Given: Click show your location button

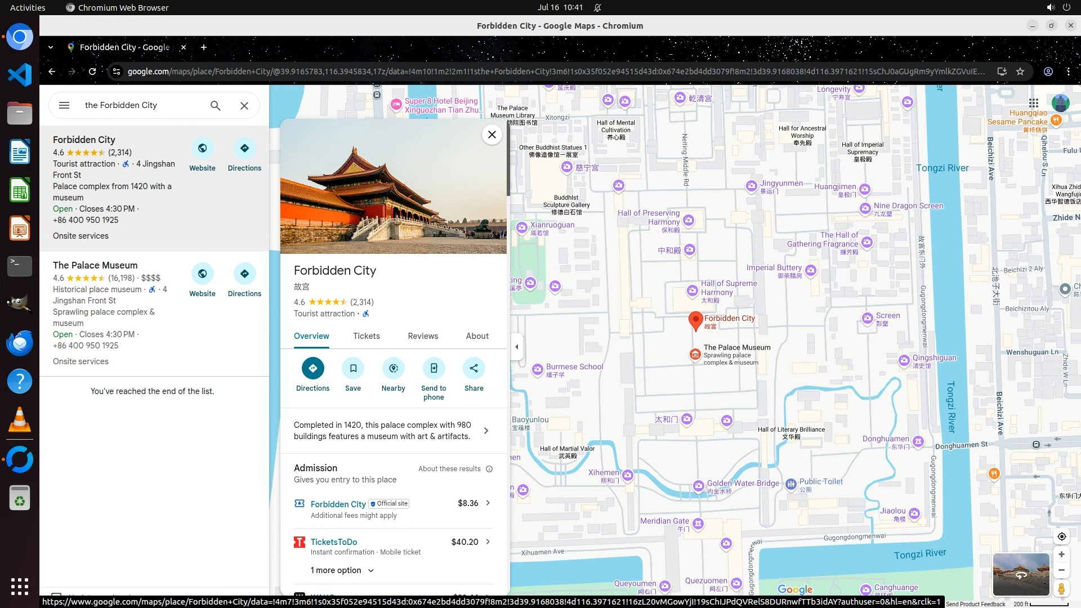Looking at the screenshot, I should [1061, 537].
